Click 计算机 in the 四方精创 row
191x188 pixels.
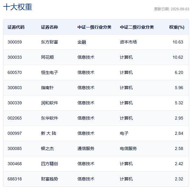(126, 164)
